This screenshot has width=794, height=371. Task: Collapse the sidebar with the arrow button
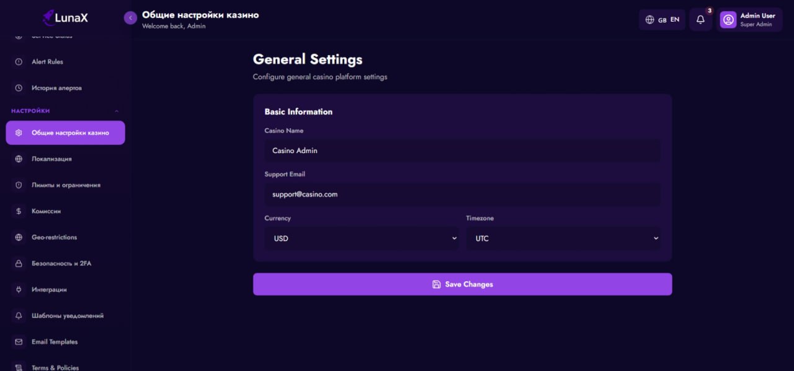click(130, 18)
